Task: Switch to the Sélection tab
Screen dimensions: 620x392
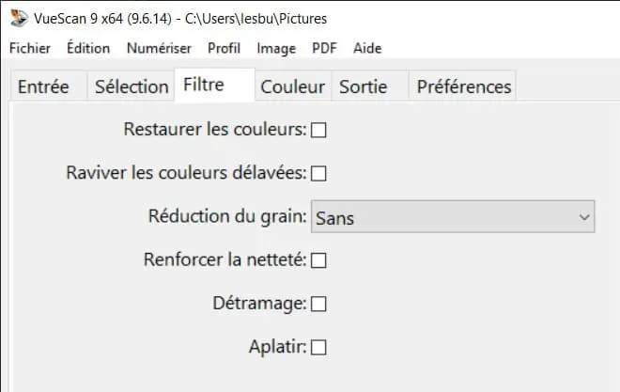Action: [x=131, y=86]
